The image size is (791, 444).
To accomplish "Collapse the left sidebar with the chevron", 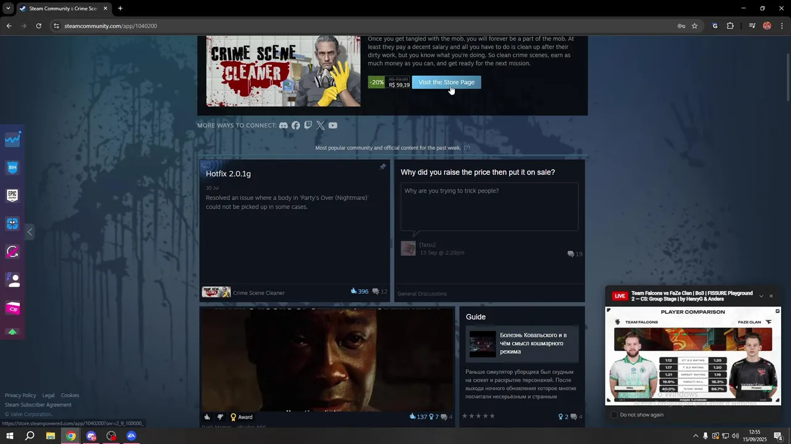I will tap(30, 232).
